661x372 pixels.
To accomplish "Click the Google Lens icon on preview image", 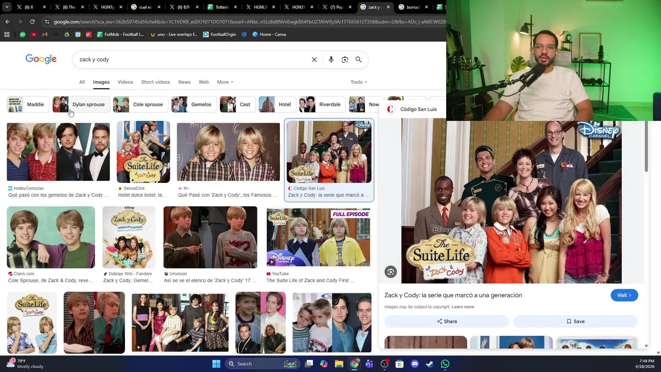I will [x=391, y=272].
